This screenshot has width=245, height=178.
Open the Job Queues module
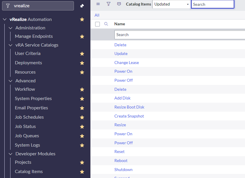coord(27,136)
